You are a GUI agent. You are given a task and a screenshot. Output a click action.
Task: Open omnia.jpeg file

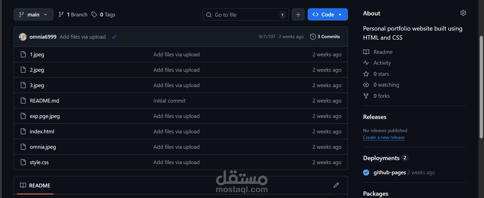pos(43,147)
